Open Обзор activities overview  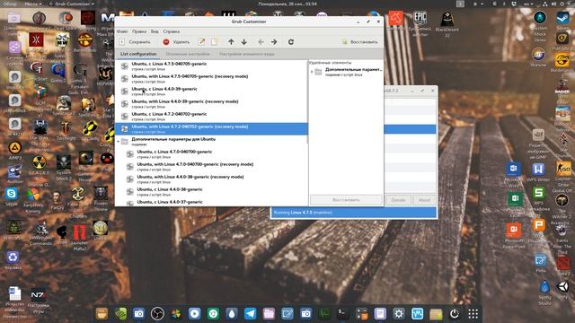pyautogui.click(x=10, y=4)
